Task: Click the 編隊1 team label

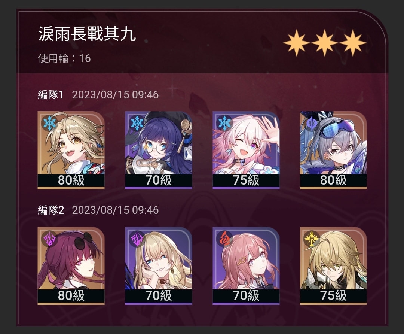Action: [x=51, y=95]
